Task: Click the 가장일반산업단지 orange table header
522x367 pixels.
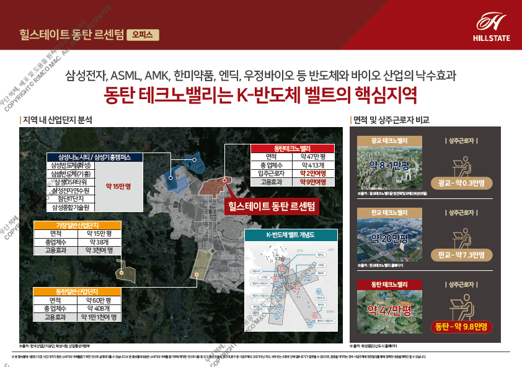Action: (77, 226)
